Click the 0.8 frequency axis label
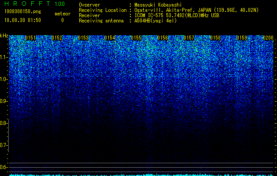The height and width of the screenshot is (176, 277). click(x=3, y=123)
